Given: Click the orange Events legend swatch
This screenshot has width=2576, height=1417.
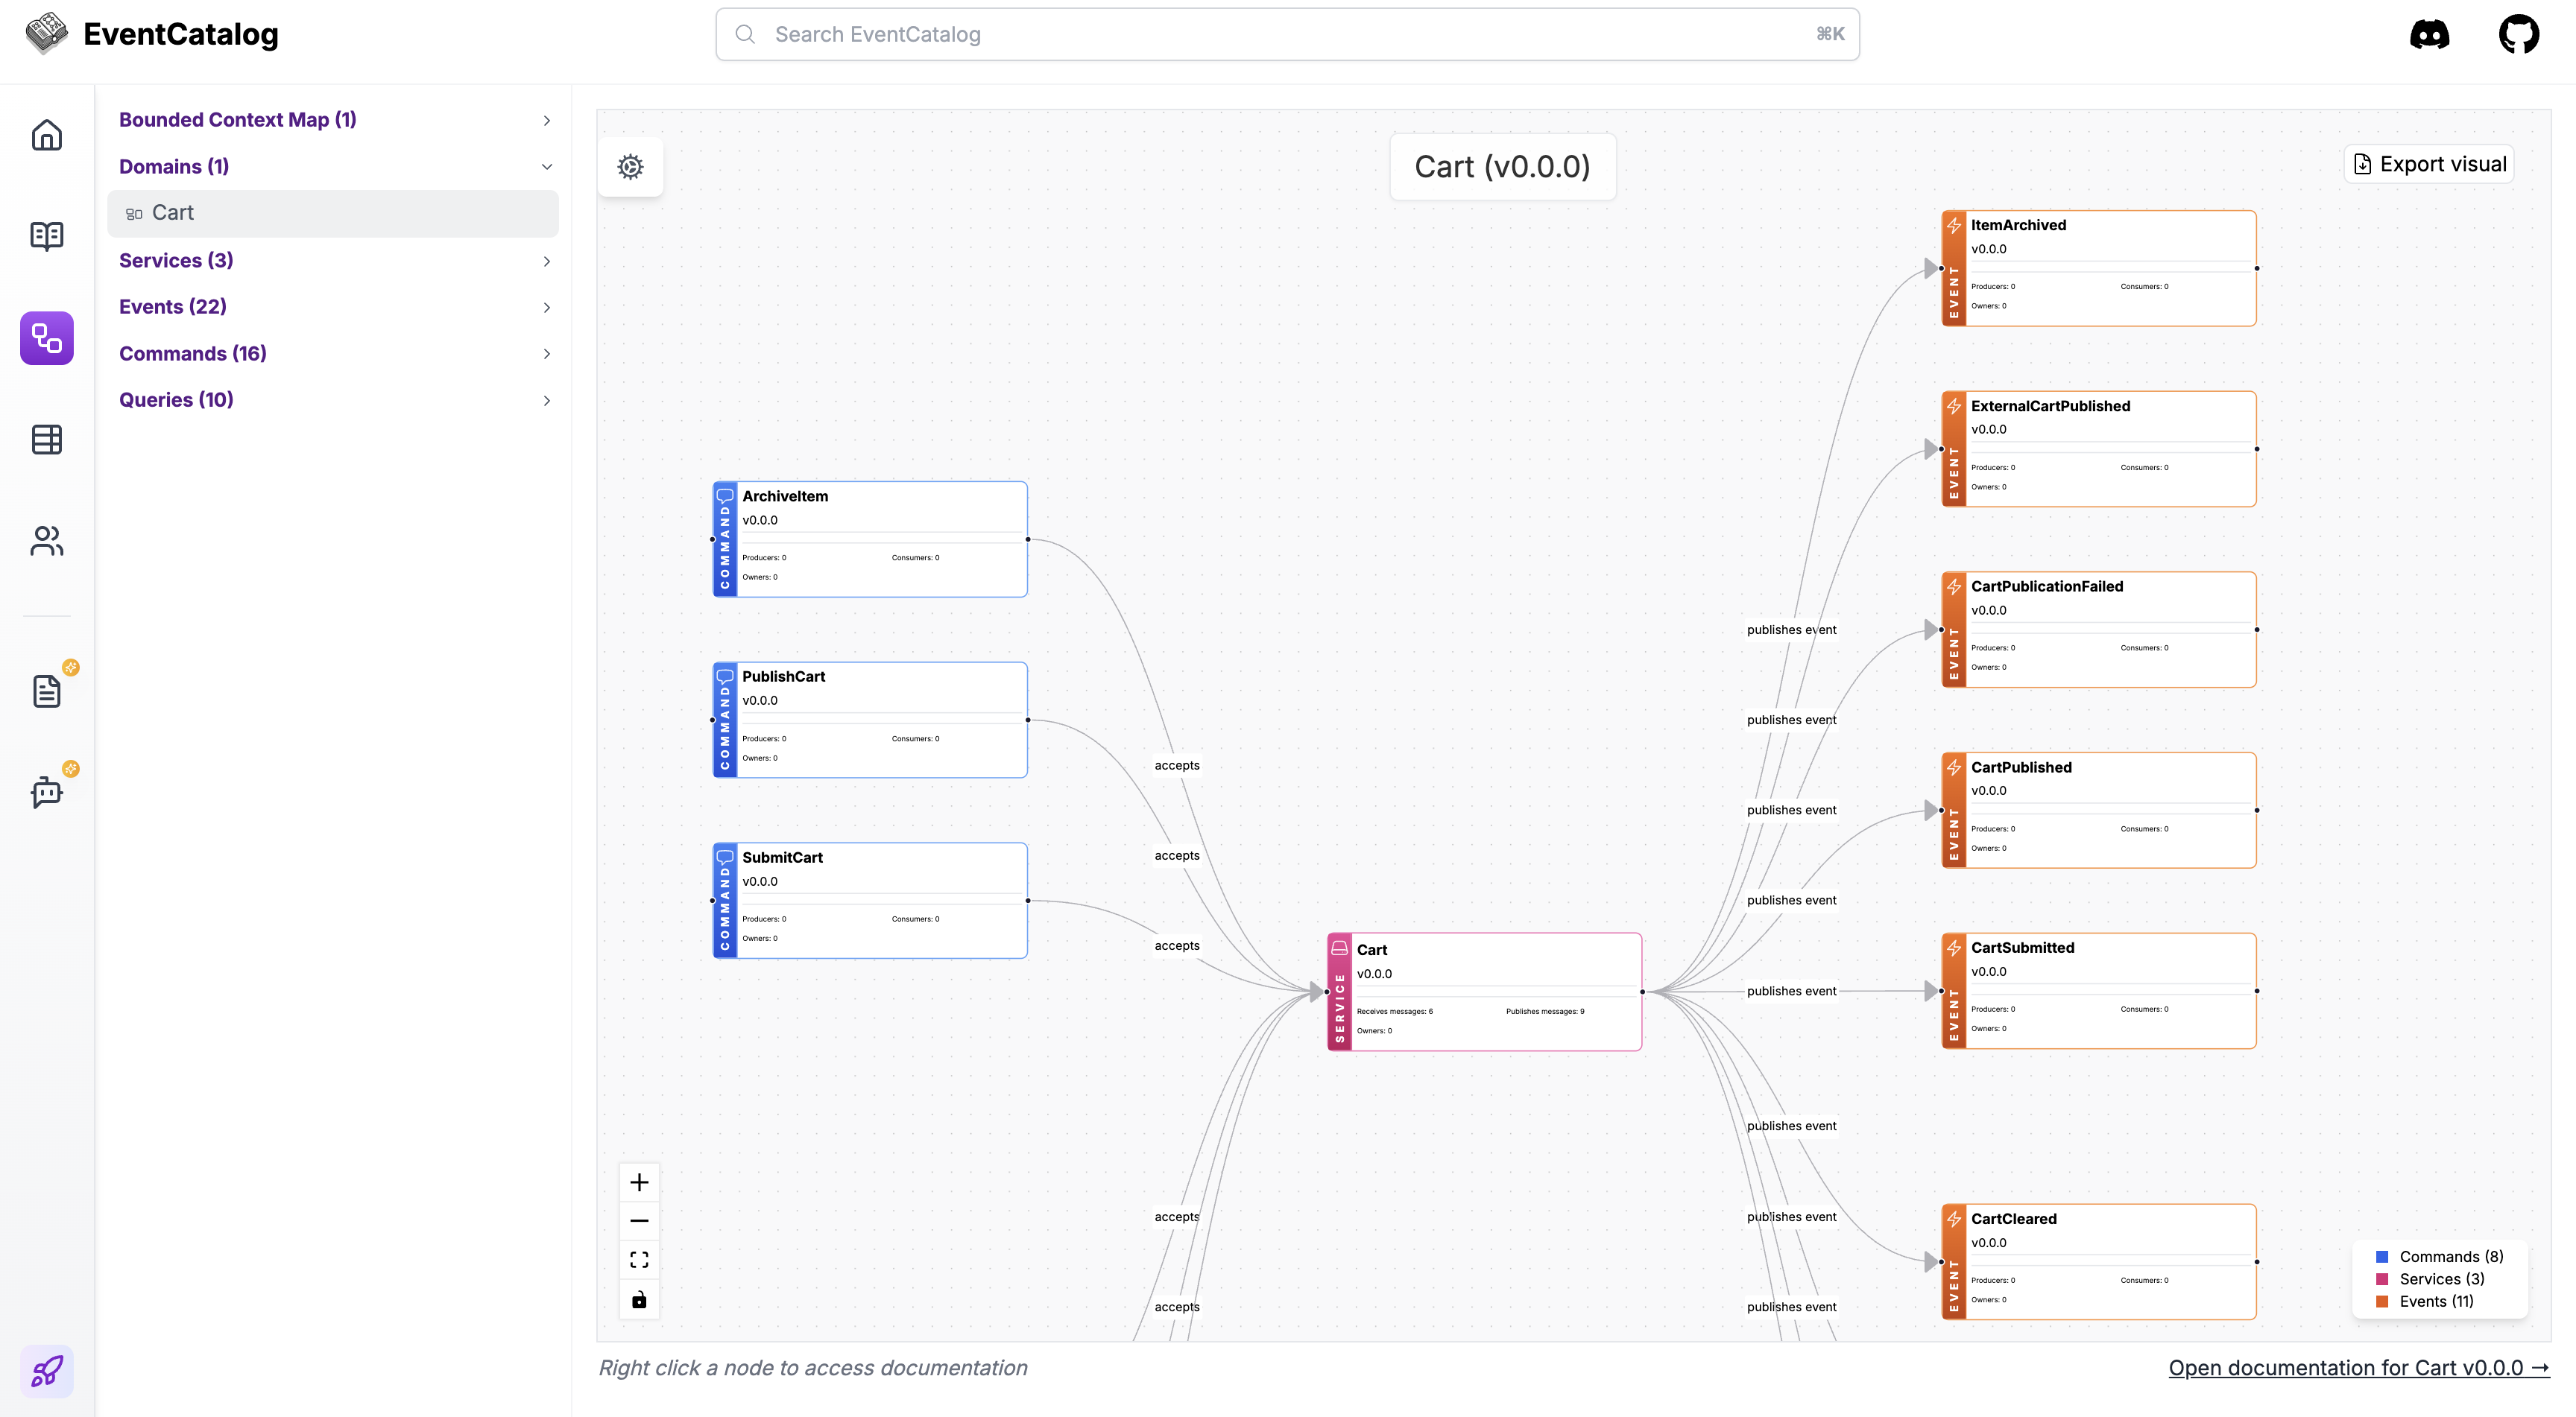Looking at the screenshot, I should [2382, 1302].
